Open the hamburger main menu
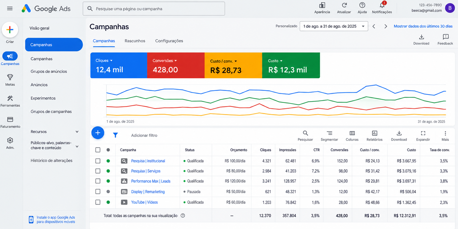Image resolution: width=458 pixels, height=229 pixels. tap(10, 9)
